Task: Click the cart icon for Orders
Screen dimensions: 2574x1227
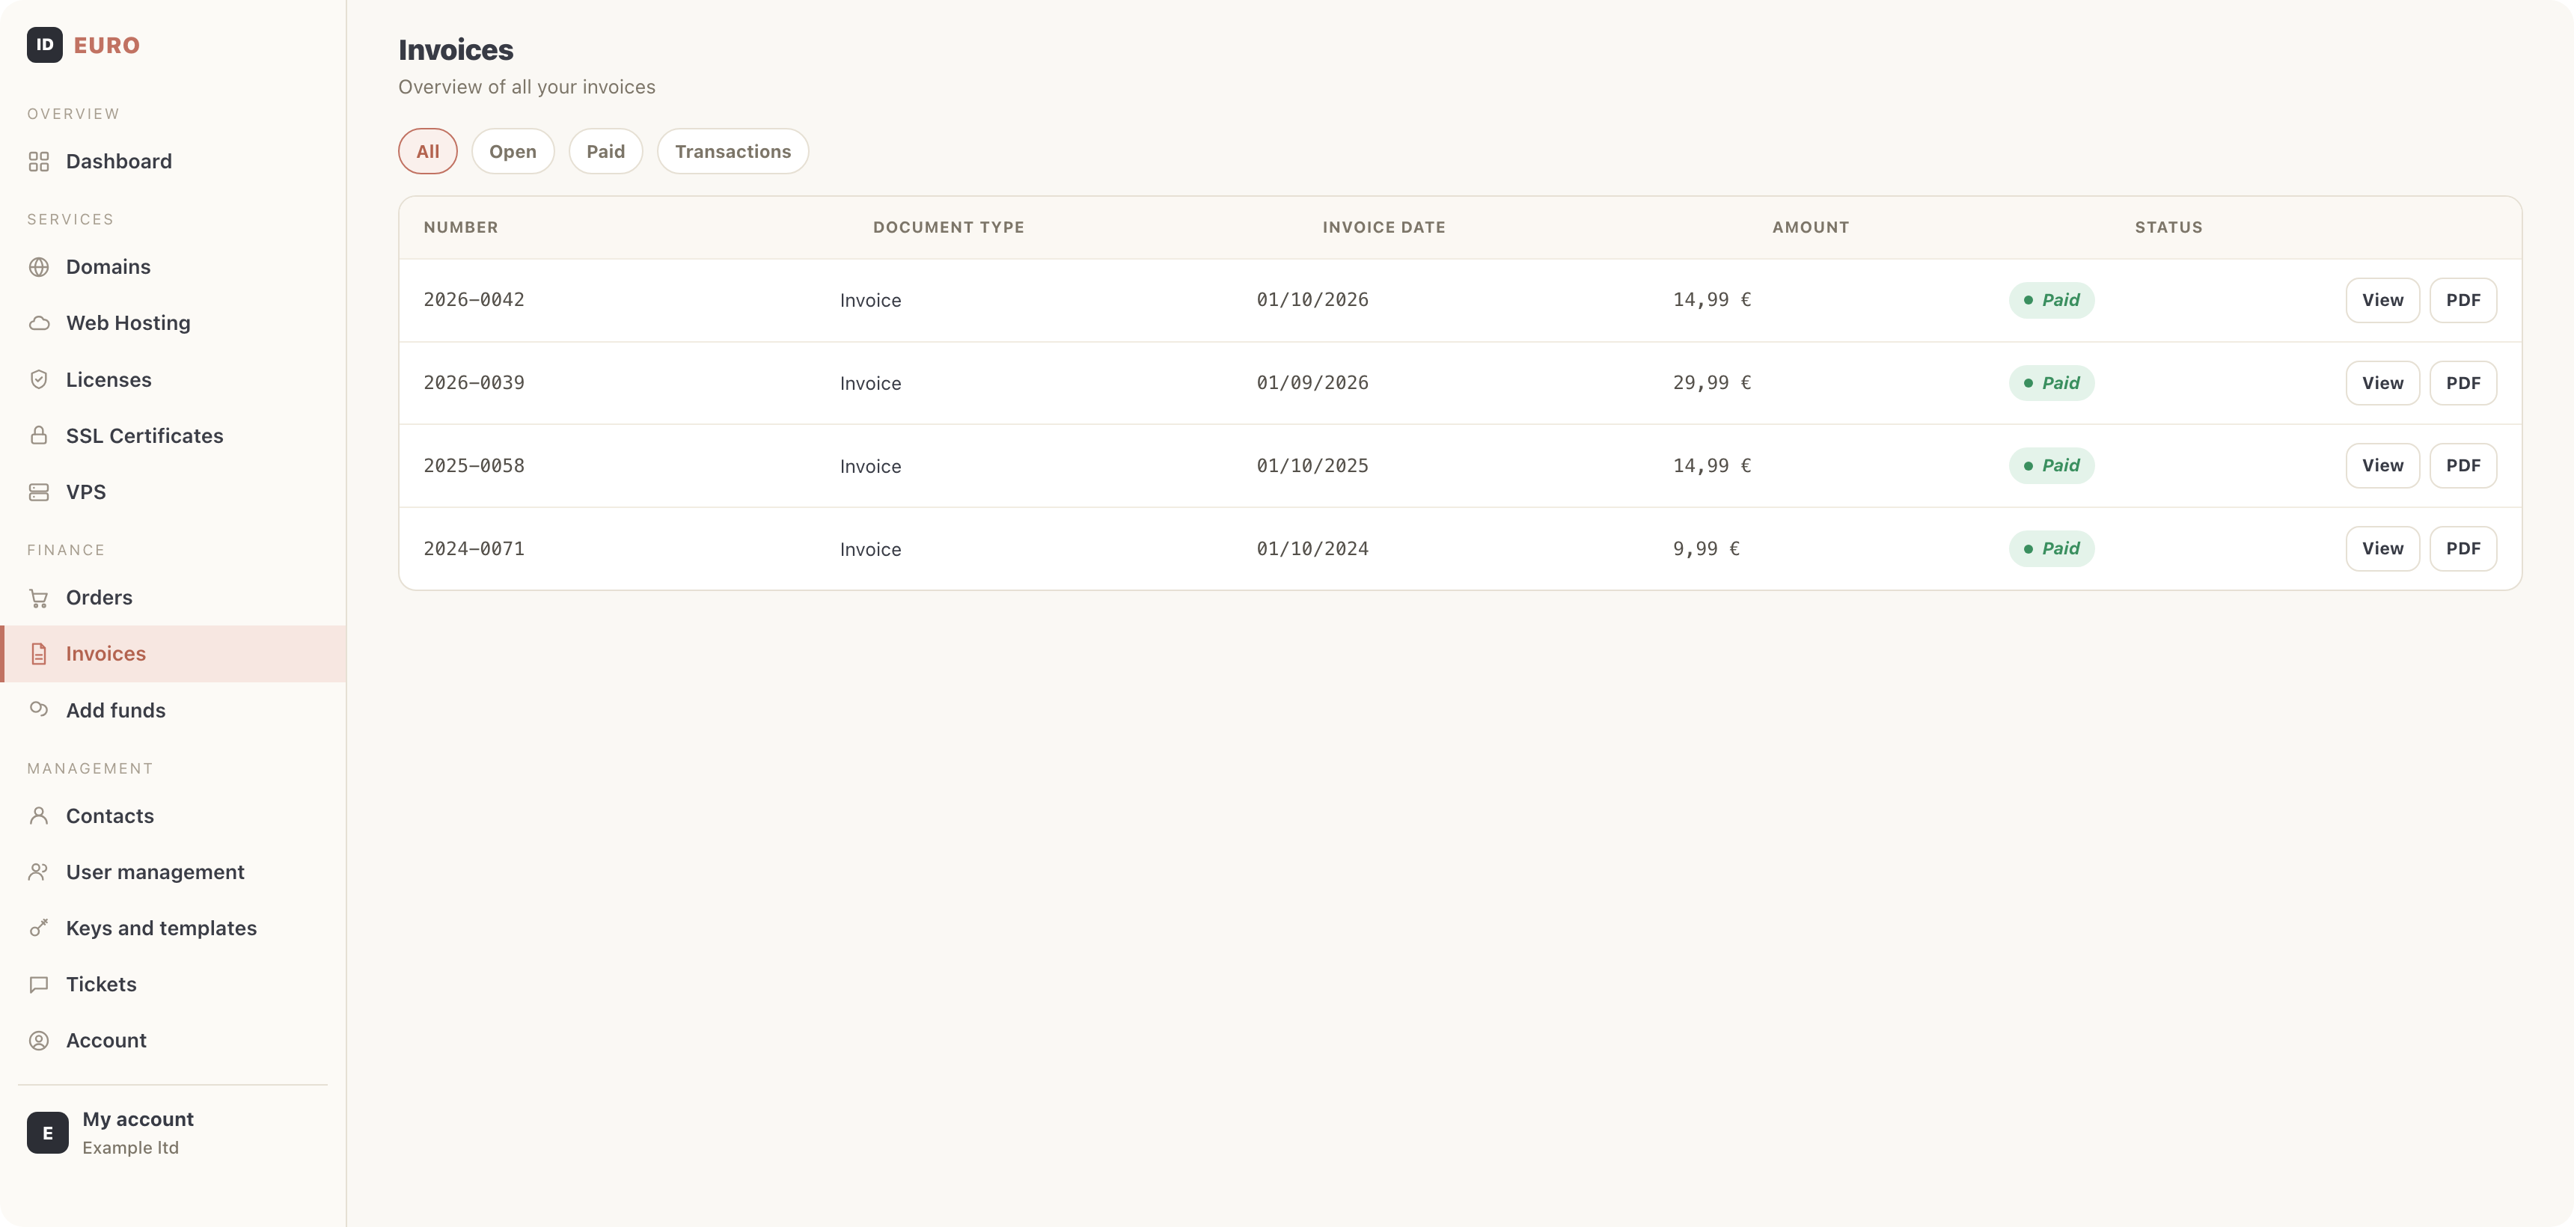Action: pyautogui.click(x=39, y=598)
